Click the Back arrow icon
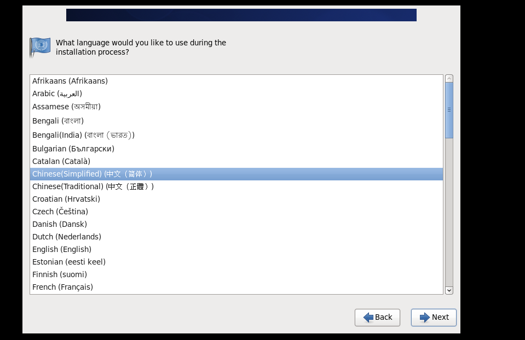The width and height of the screenshot is (525, 340). click(368, 317)
